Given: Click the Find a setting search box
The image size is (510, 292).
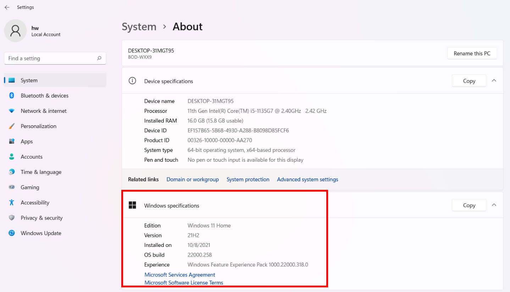Looking at the screenshot, I should point(55,58).
